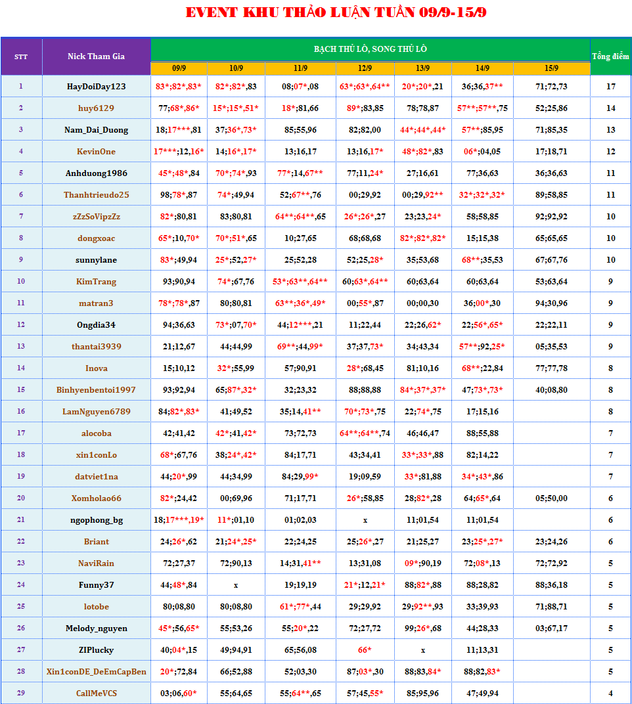Click ZIPlucky's 12/9 cell showing 66*

click(x=365, y=649)
